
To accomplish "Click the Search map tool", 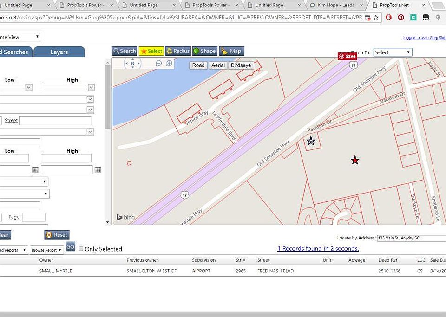I will point(125,51).
